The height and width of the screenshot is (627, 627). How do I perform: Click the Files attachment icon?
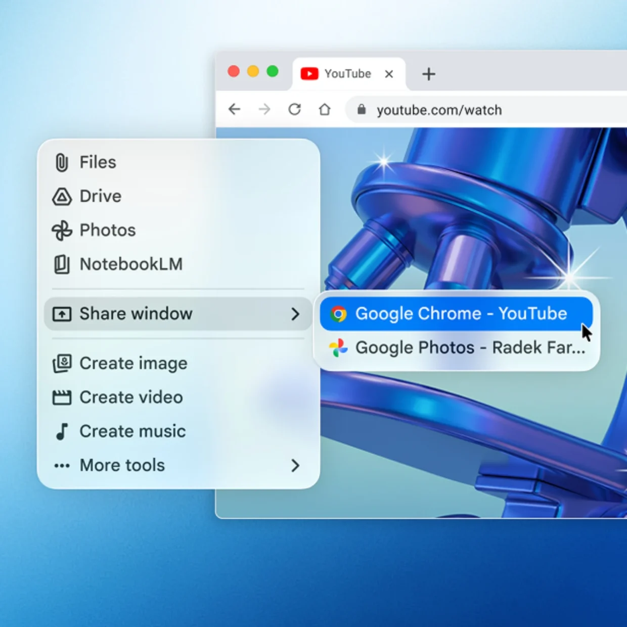(x=61, y=162)
